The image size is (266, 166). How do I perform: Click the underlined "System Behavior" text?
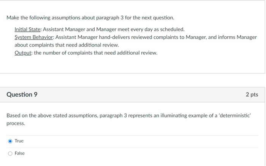34,37
